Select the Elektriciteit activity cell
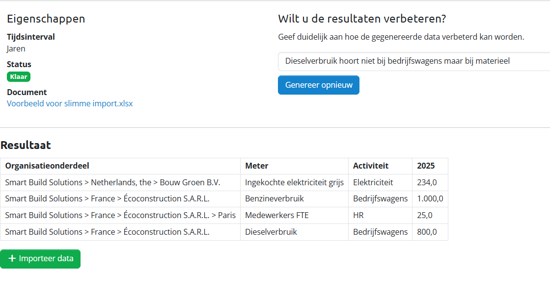Image resolution: width=550 pixels, height=295 pixels. (x=373, y=182)
